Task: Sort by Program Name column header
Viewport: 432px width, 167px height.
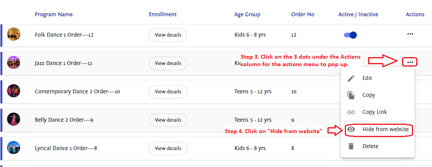Action: (54, 15)
